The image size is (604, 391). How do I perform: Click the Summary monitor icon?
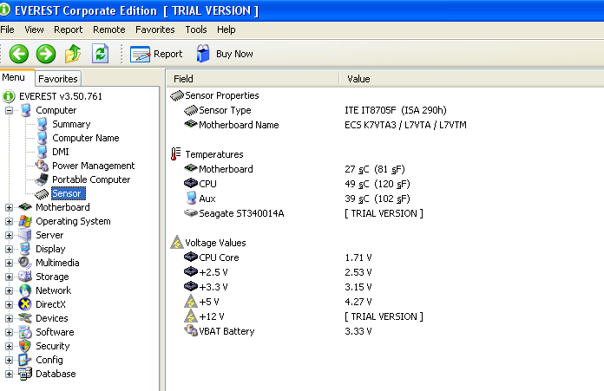pyautogui.click(x=42, y=124)
